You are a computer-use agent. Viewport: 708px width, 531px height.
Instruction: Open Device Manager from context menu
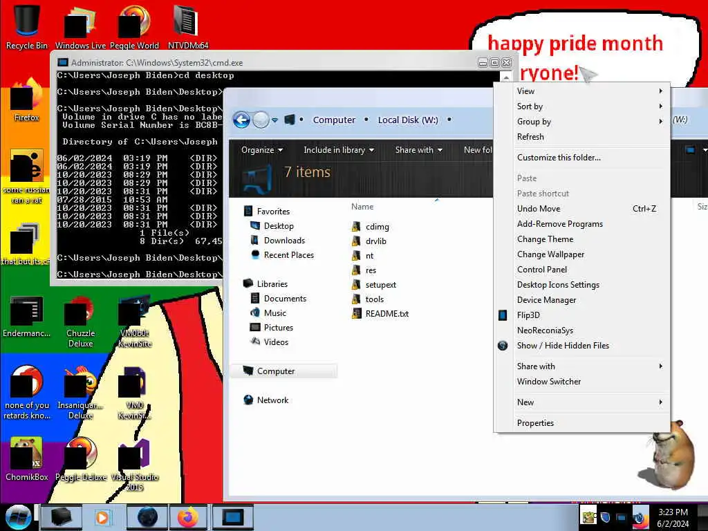581,300
